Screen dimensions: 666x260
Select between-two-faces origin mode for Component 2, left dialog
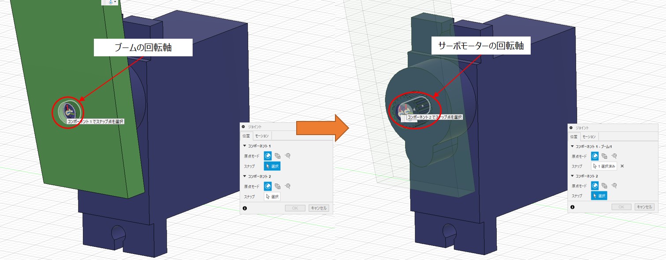point(278,186)
